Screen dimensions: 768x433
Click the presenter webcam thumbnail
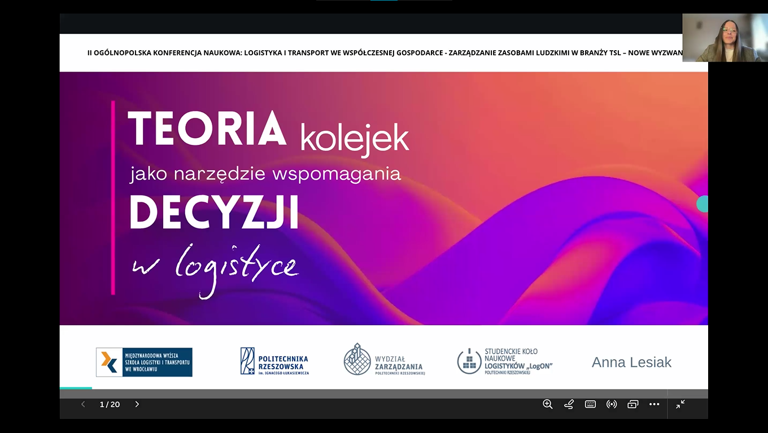[725, 37]
